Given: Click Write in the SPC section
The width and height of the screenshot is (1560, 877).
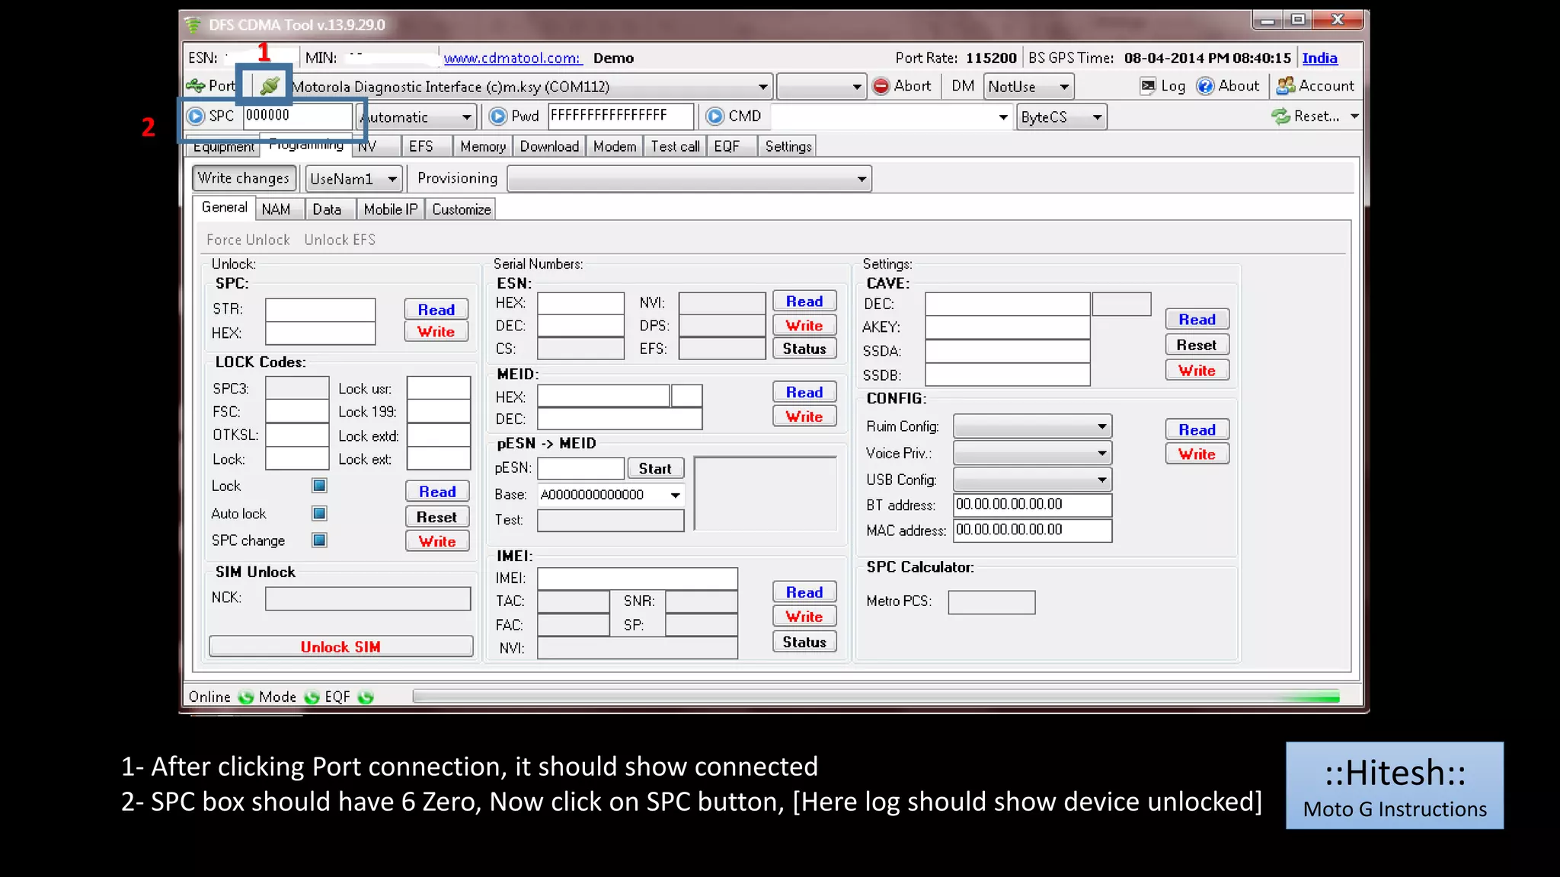Looking at the screenshot, I should coord(436,331).
